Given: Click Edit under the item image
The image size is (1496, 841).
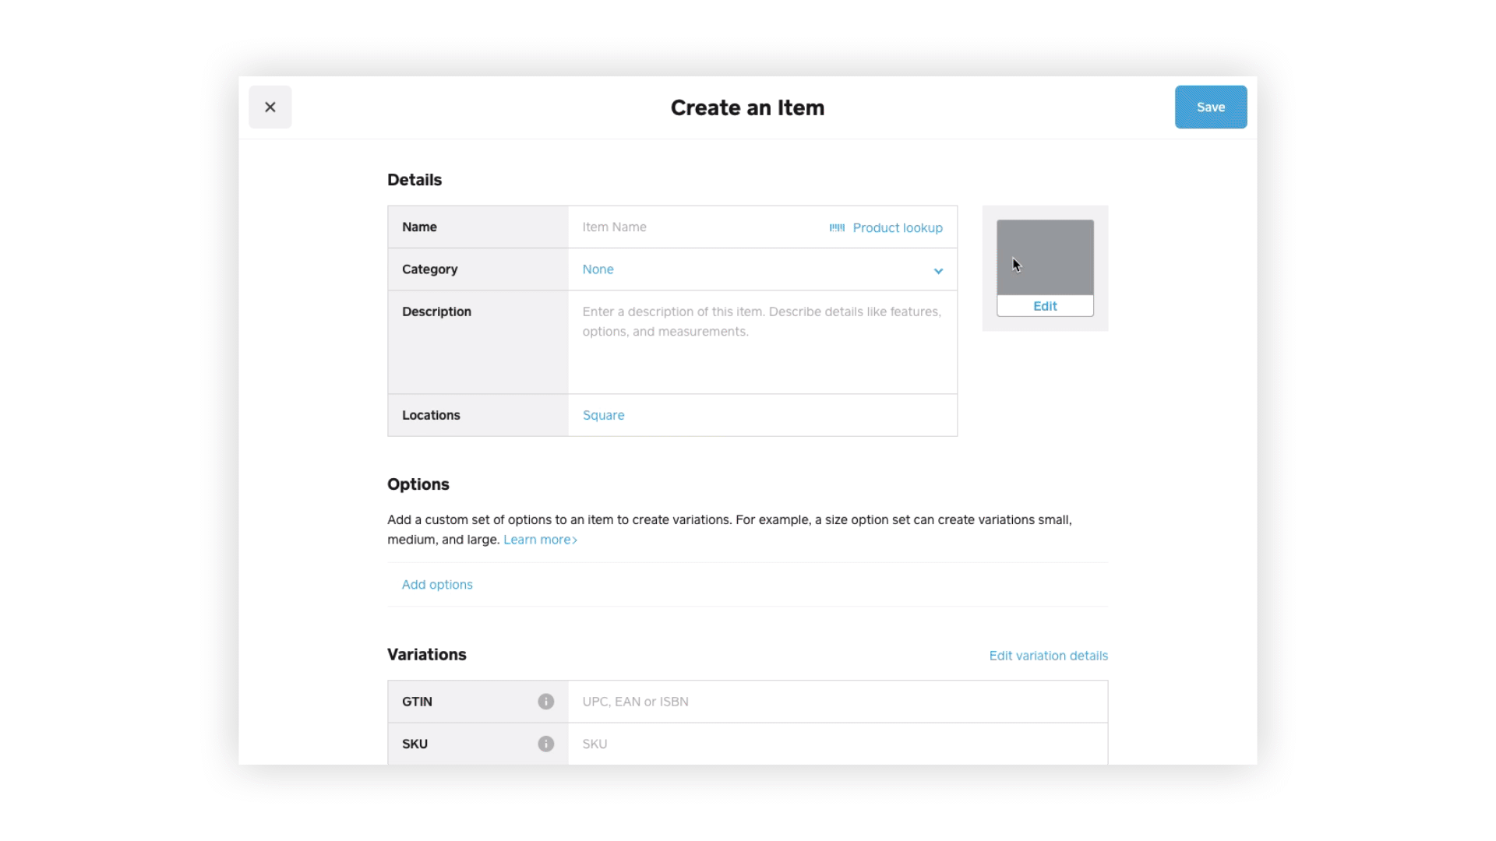Looking at the screenshot, I should pyautogui.click(x=1045, y=306).
